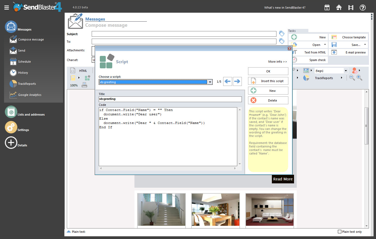Open Lists and addresses section icon
Image resolution: width=376 pixels, height=239 pixels.
pos(11,112)
